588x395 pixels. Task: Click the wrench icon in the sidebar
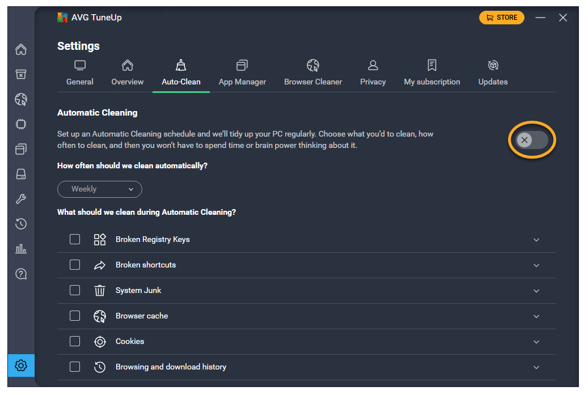coord(21,199)
